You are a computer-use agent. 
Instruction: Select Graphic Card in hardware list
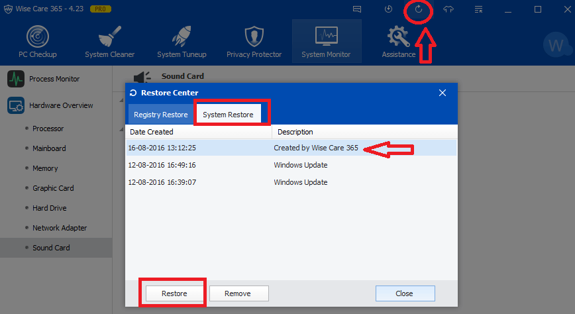coord(53,188)
